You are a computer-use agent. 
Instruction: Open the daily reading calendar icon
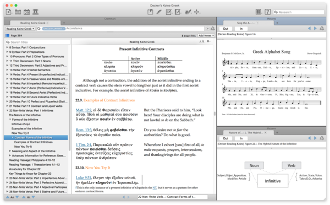click(27, 12)
